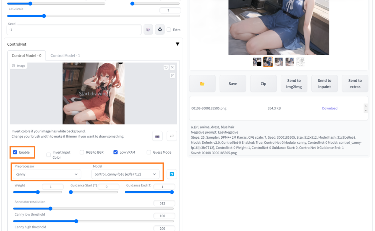The height and width of the screenshot is (231, 375).
Task: Switch to the Control Model - 1 tab
Action: [65, 55]
